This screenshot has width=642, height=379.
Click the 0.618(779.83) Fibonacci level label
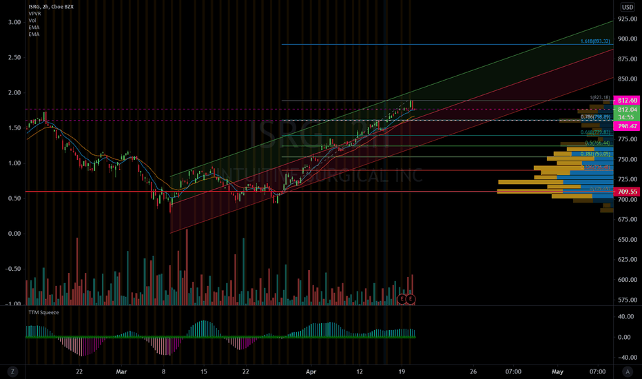tap(595, 132)
